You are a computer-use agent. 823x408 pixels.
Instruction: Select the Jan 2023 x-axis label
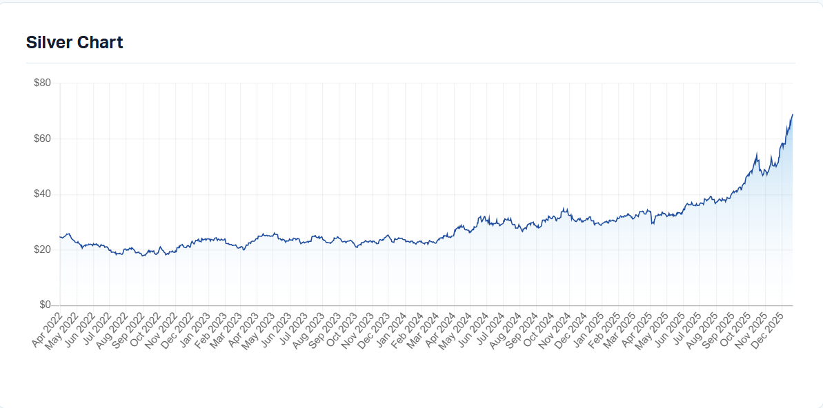pos(194,329)
